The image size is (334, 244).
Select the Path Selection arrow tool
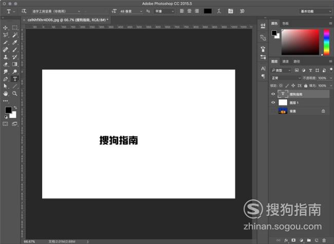coord(6,86)
